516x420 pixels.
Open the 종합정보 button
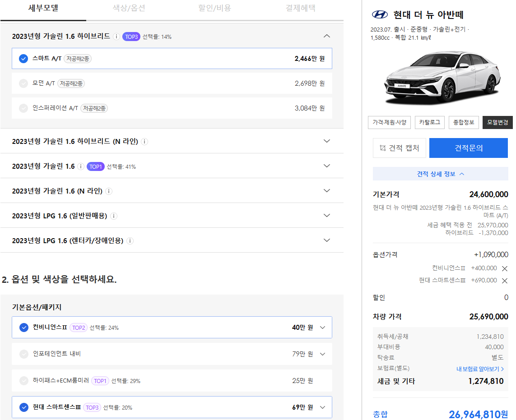pyautogui.click(x=464, y=122)
